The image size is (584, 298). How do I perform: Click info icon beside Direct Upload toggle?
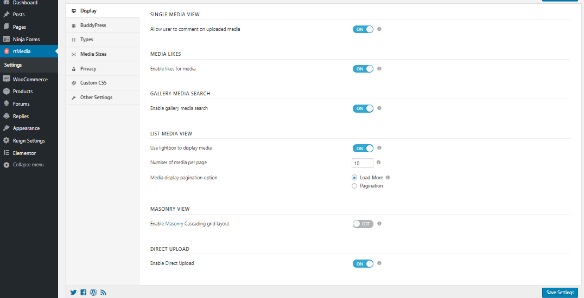379,263
